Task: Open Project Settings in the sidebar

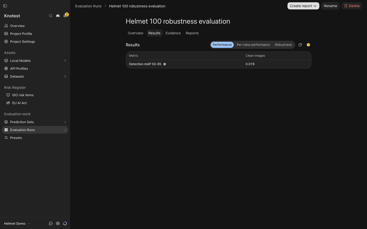Action: click(35, 41)
